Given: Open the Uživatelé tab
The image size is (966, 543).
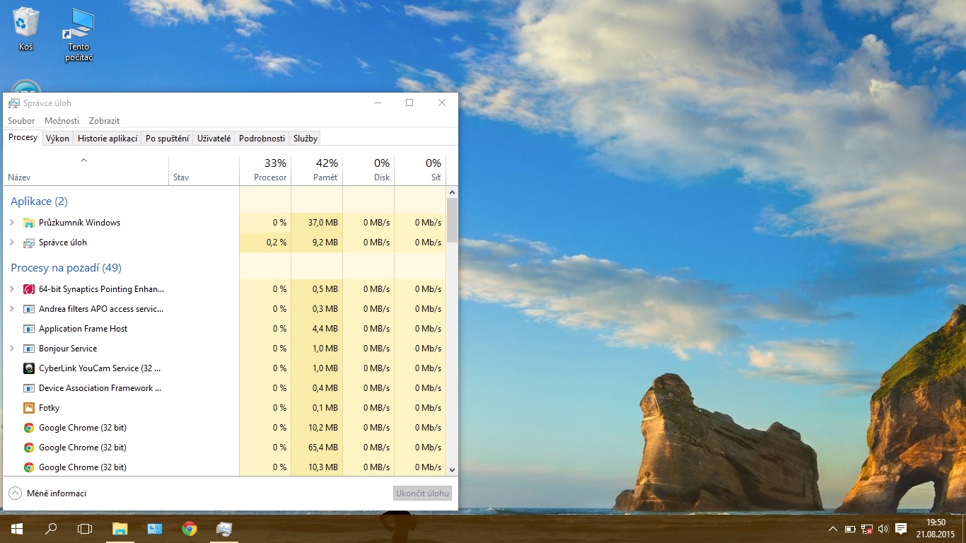Looking at the screenshot, I should [214, 139].
